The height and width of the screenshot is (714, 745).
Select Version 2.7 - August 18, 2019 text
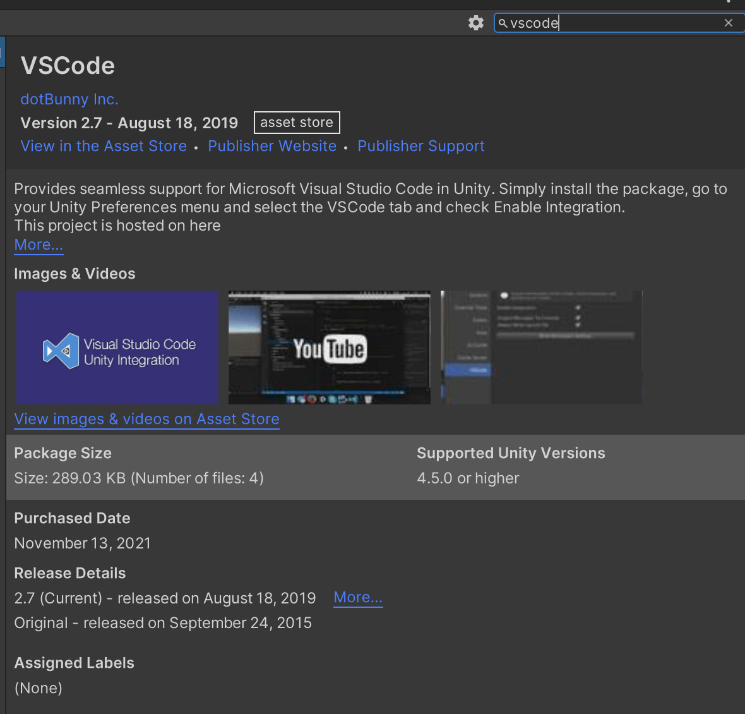pyautogui.click(x=129, y=123)
